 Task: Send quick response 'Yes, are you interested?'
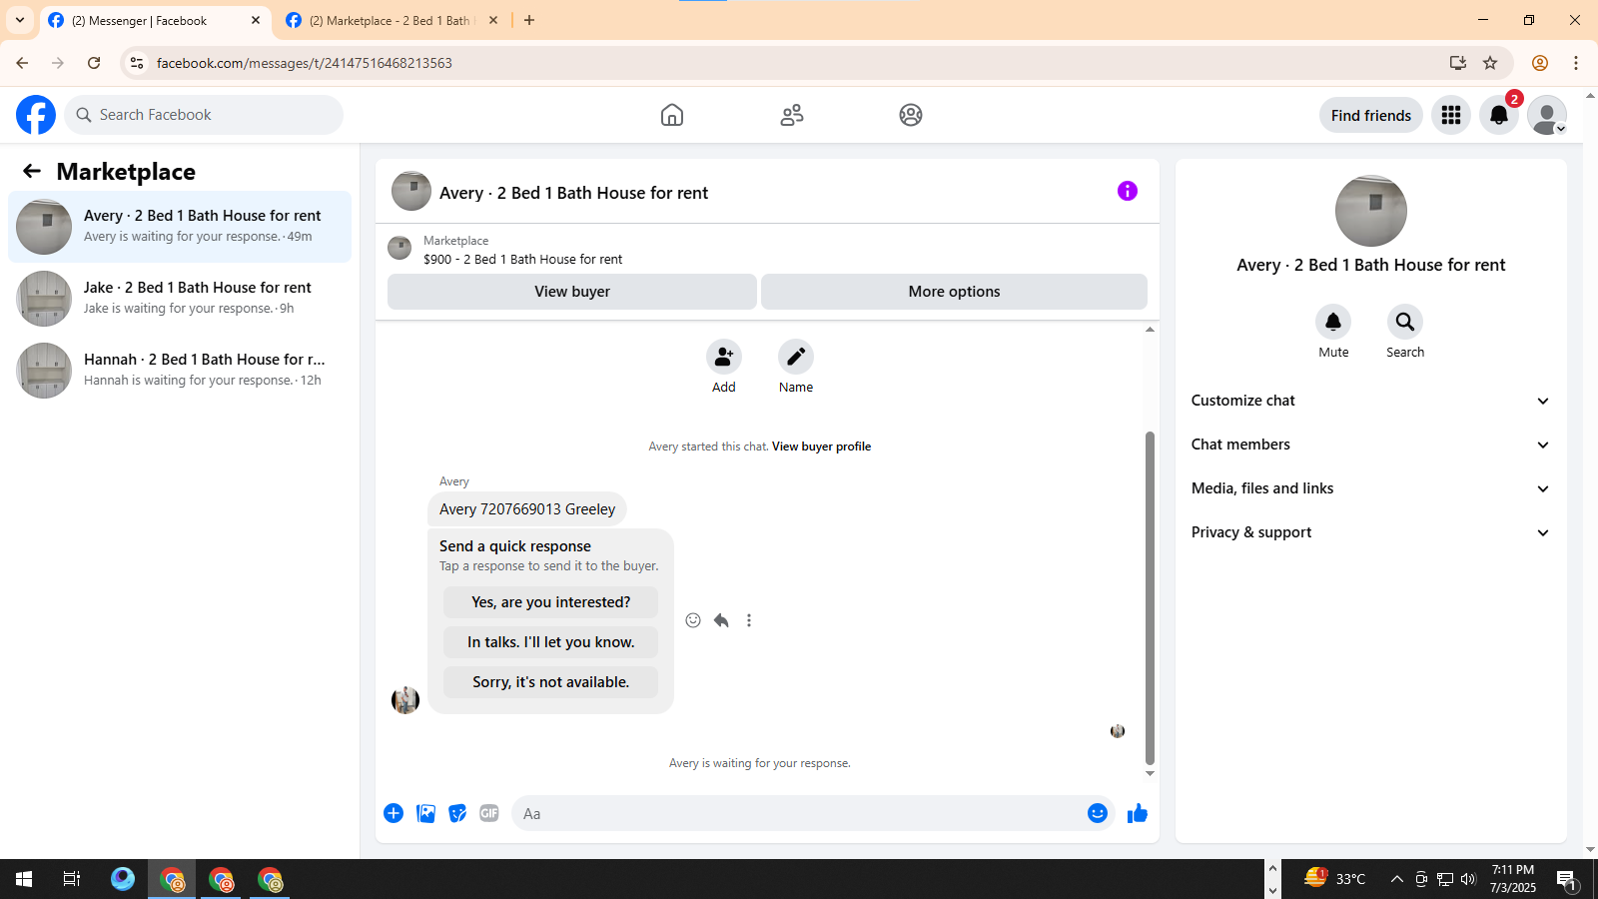pyautogui.click(x=550, y=602)
